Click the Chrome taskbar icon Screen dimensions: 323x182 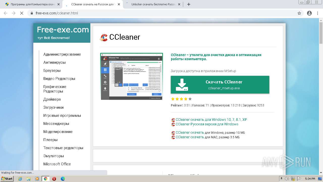(x=45, y=179)
